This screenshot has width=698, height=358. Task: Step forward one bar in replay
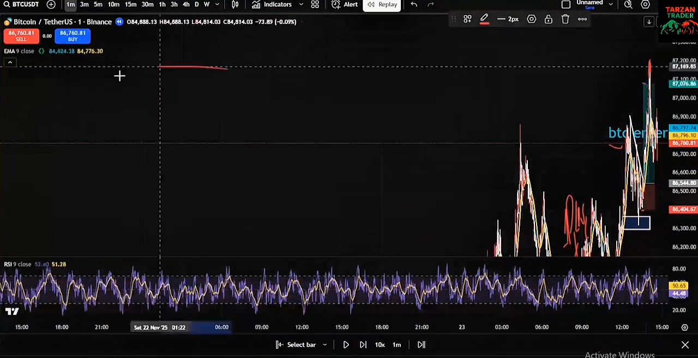[x=363, y=344]
